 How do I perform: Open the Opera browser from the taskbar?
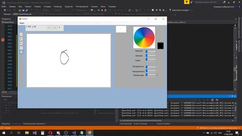pos(50,133)
